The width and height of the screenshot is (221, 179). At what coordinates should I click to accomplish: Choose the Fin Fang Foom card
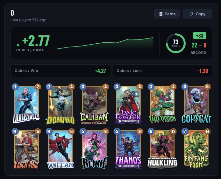[196, 149]
